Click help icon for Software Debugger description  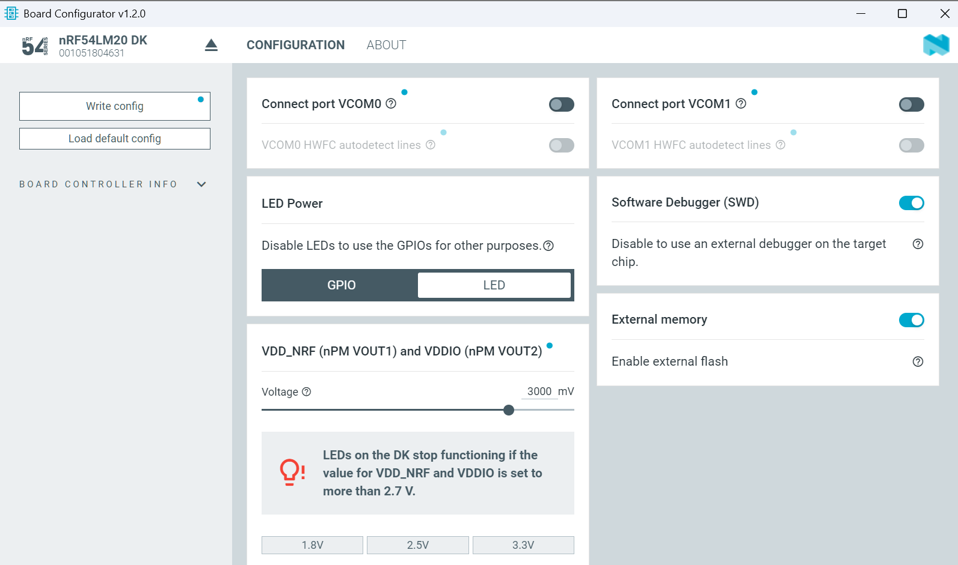pos(918,244)
